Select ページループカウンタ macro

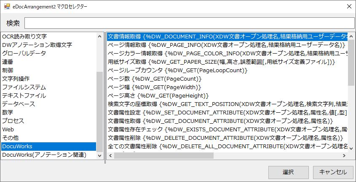point(227,70)
